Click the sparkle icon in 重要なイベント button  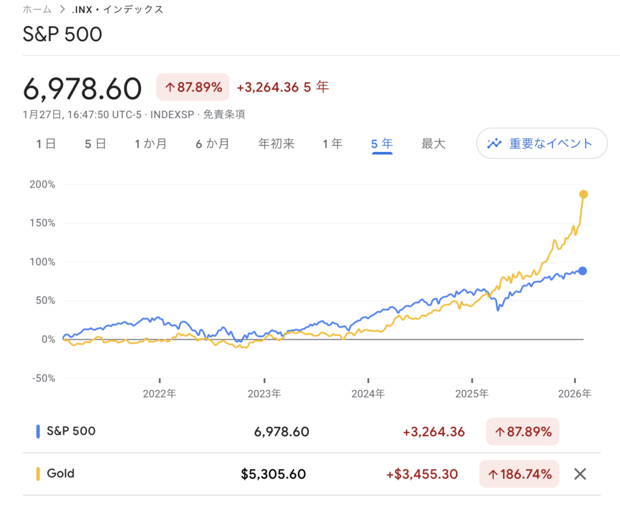(495, 143)
